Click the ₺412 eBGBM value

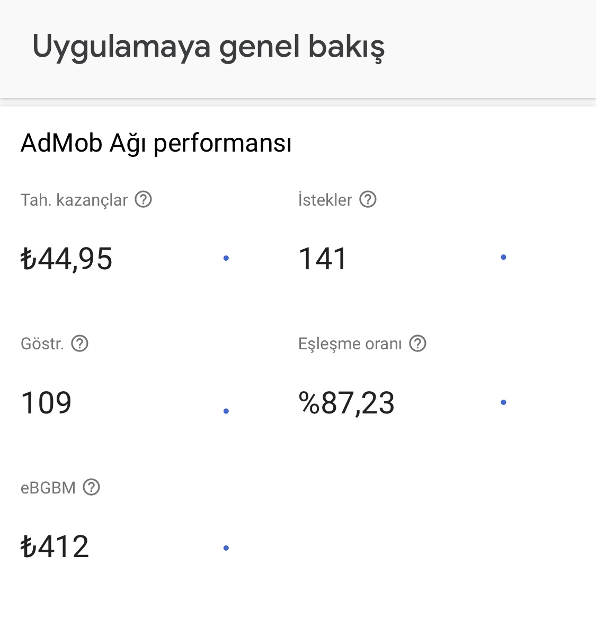[55, 547]
